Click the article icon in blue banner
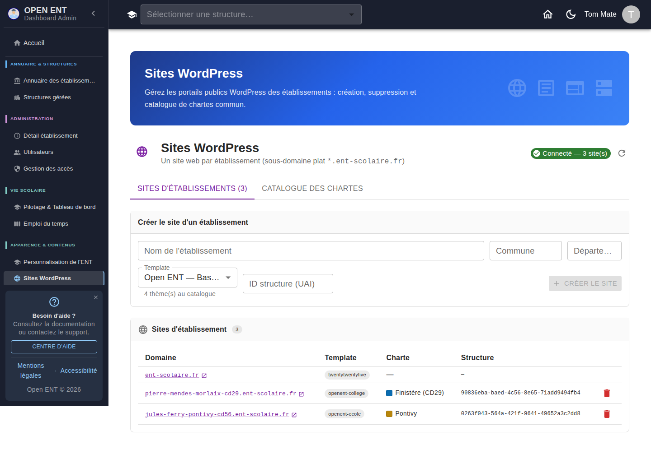Image resolution: width=651 pixels, height=454 pixels. [x=546, y=88]
